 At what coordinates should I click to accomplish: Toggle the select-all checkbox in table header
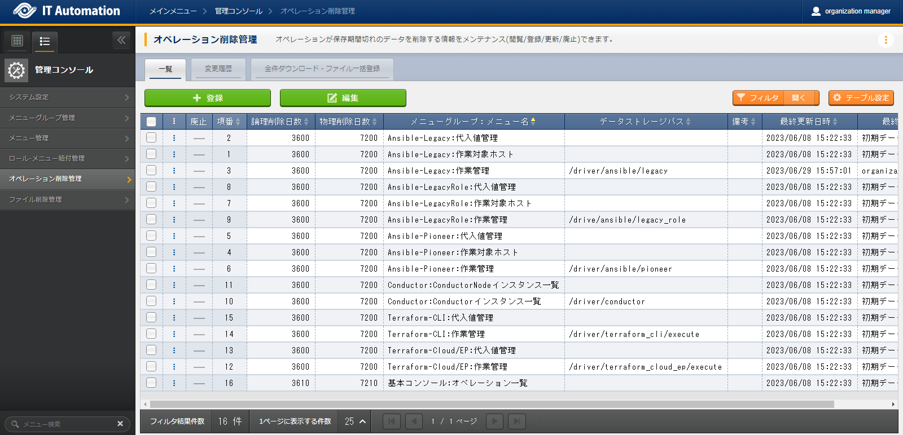151,122
